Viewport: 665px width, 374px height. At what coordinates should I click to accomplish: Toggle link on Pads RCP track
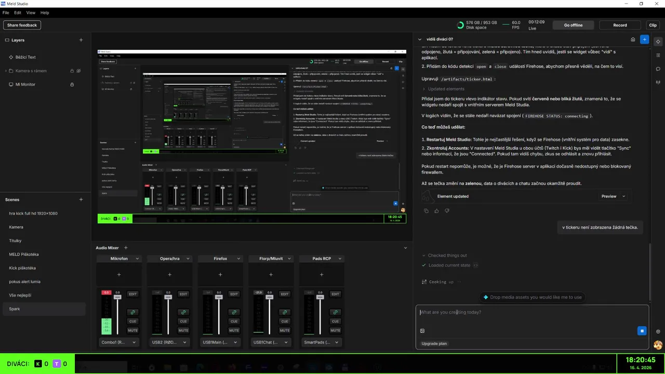coord(335,312)
